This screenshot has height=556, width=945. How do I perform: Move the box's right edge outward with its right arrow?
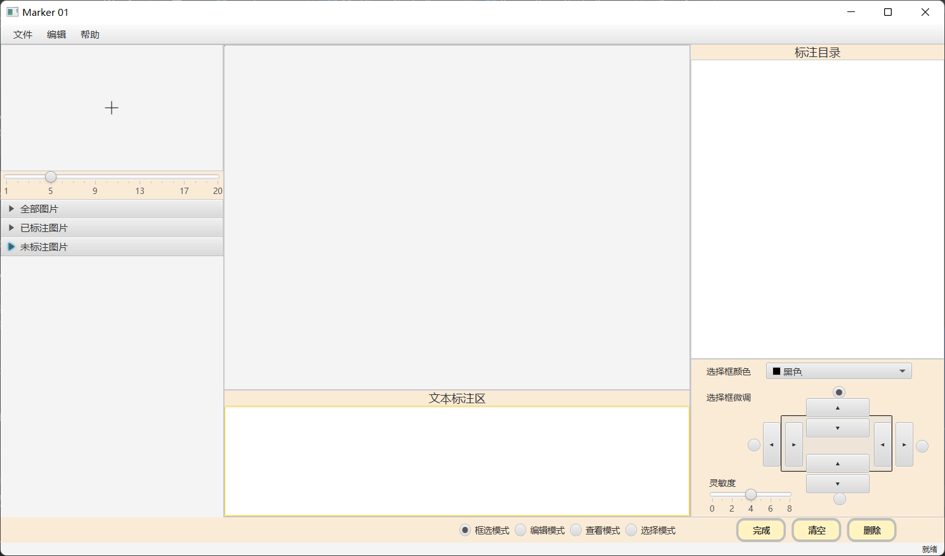(x=904, y=444)
